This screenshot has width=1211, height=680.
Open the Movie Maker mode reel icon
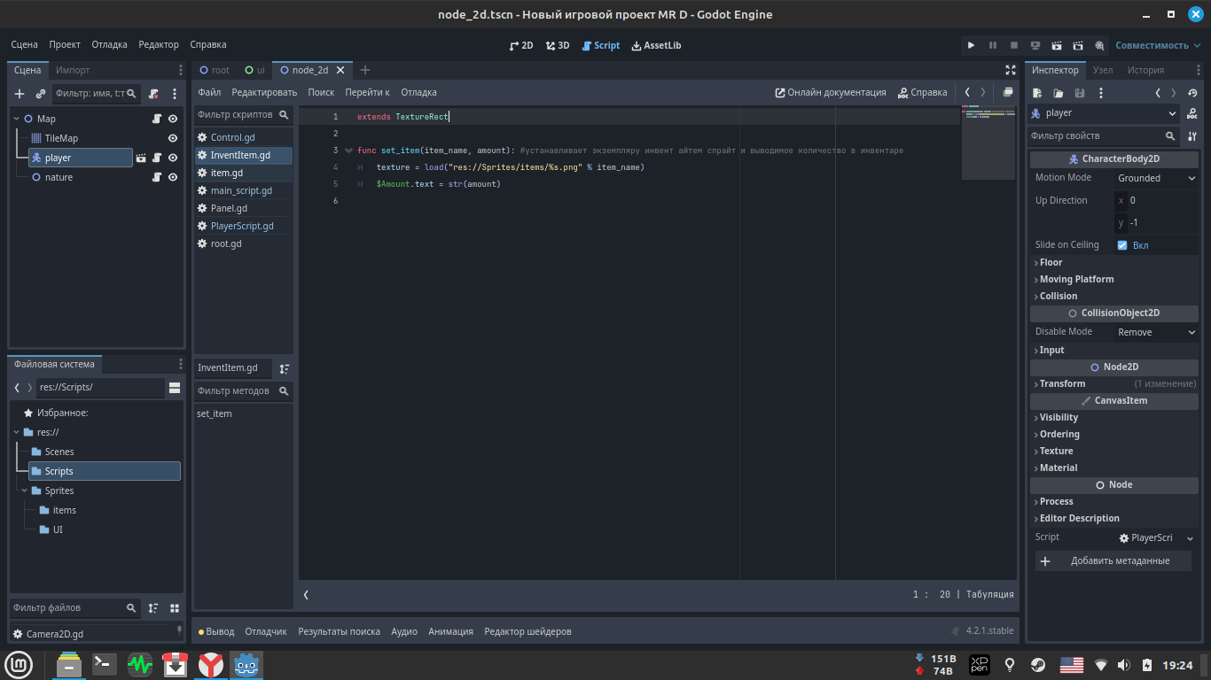[1099, 45]
